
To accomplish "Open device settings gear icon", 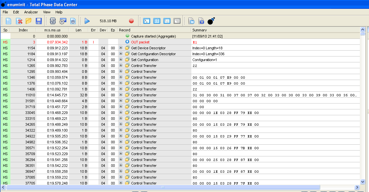I will click(x=63, y=21).
